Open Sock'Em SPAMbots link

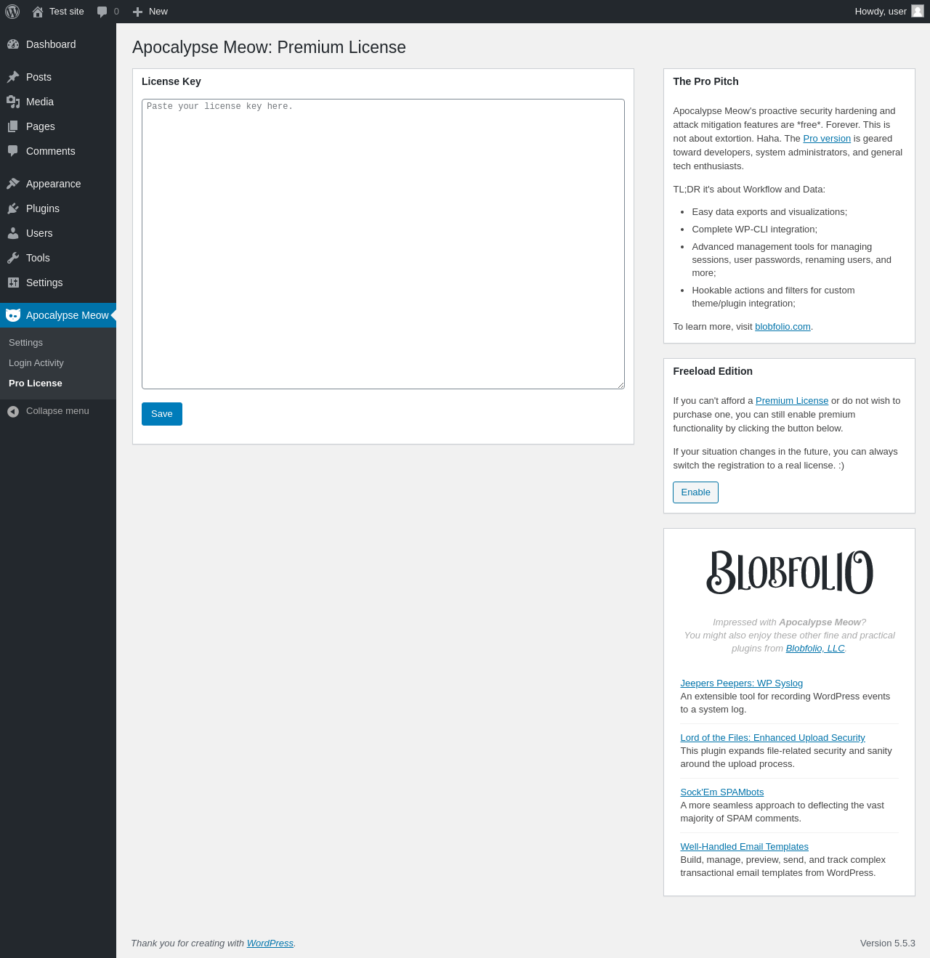tap(721, 792)
